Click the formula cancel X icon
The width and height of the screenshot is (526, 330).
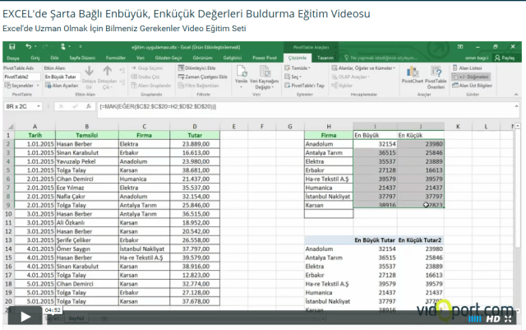tap(61, 106)
